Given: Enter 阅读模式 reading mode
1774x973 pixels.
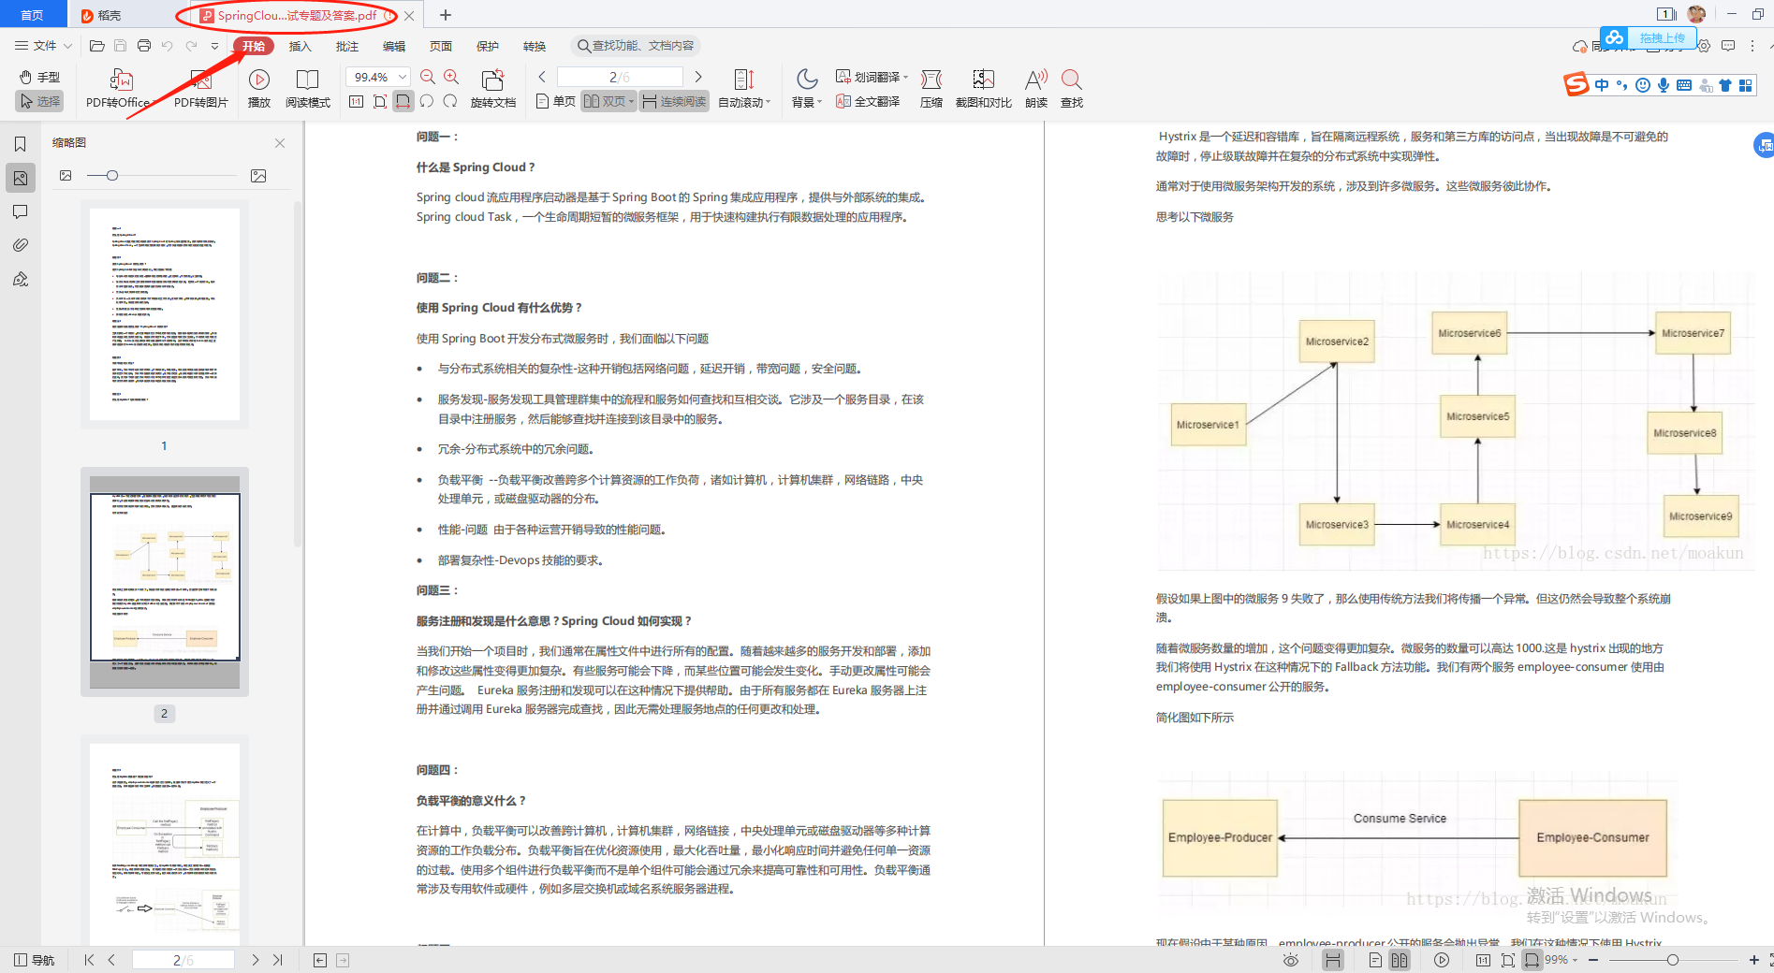Looking at the screenshot, I should tap(308, 89).
